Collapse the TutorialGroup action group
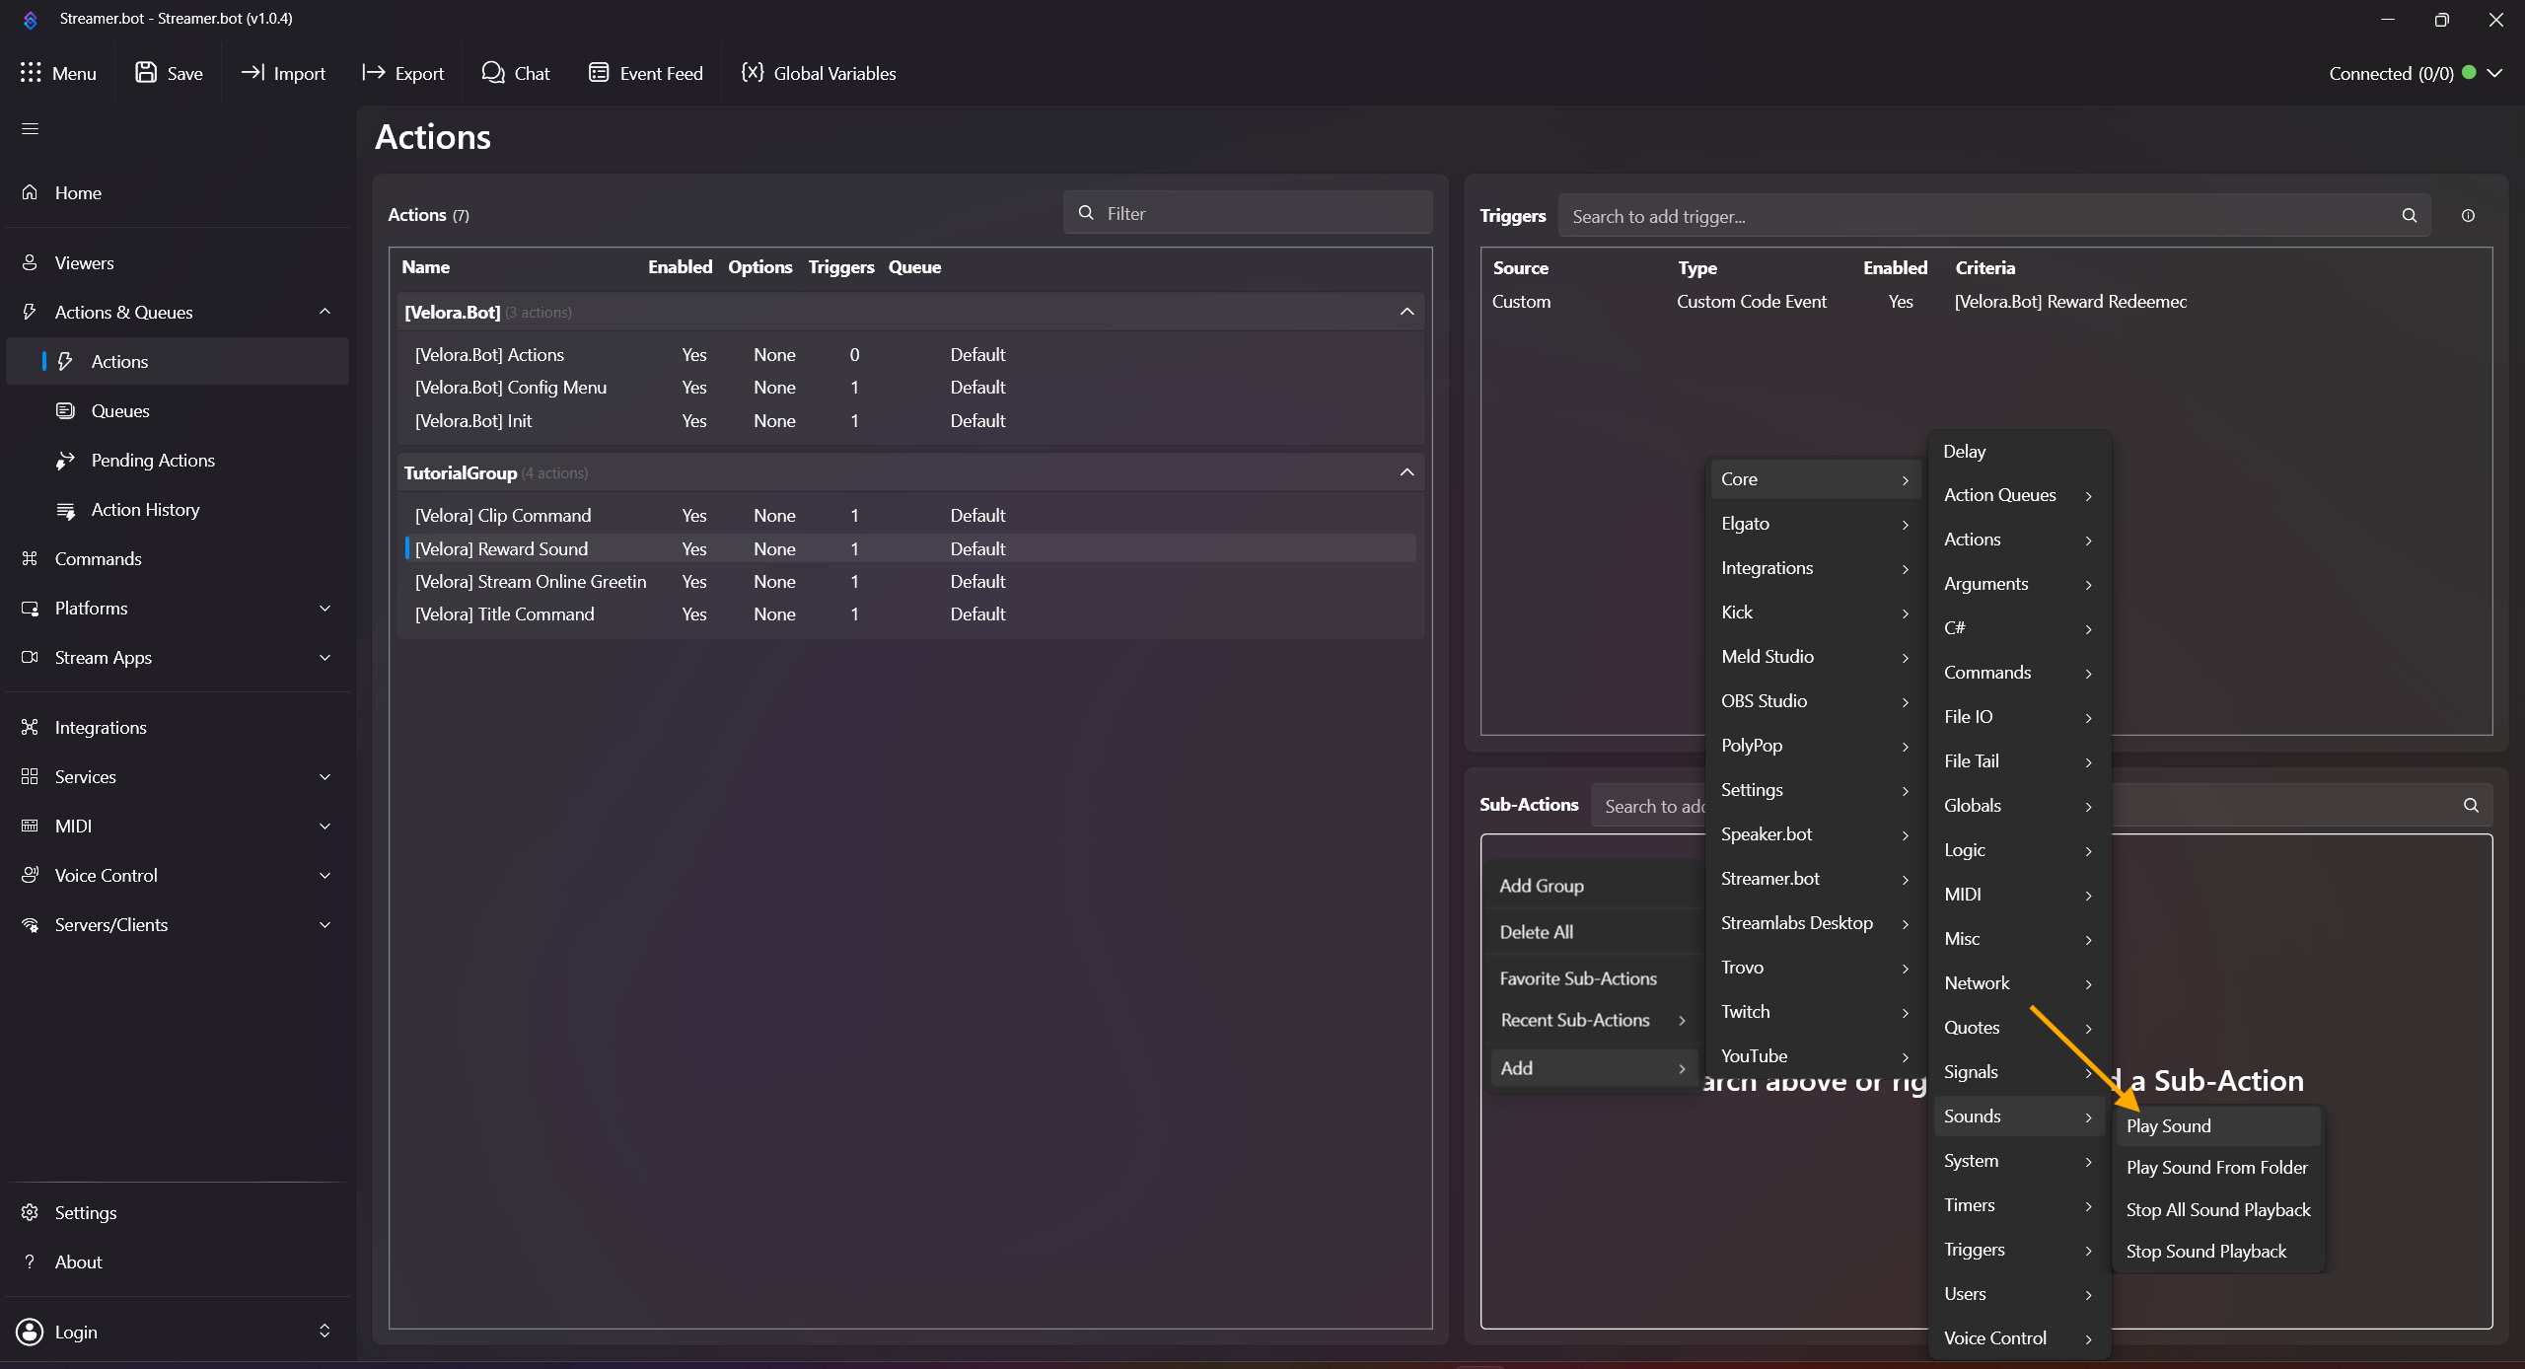 pos(1407,473)
